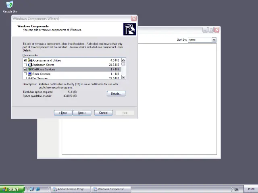Click the Application Server component icon

30,65
